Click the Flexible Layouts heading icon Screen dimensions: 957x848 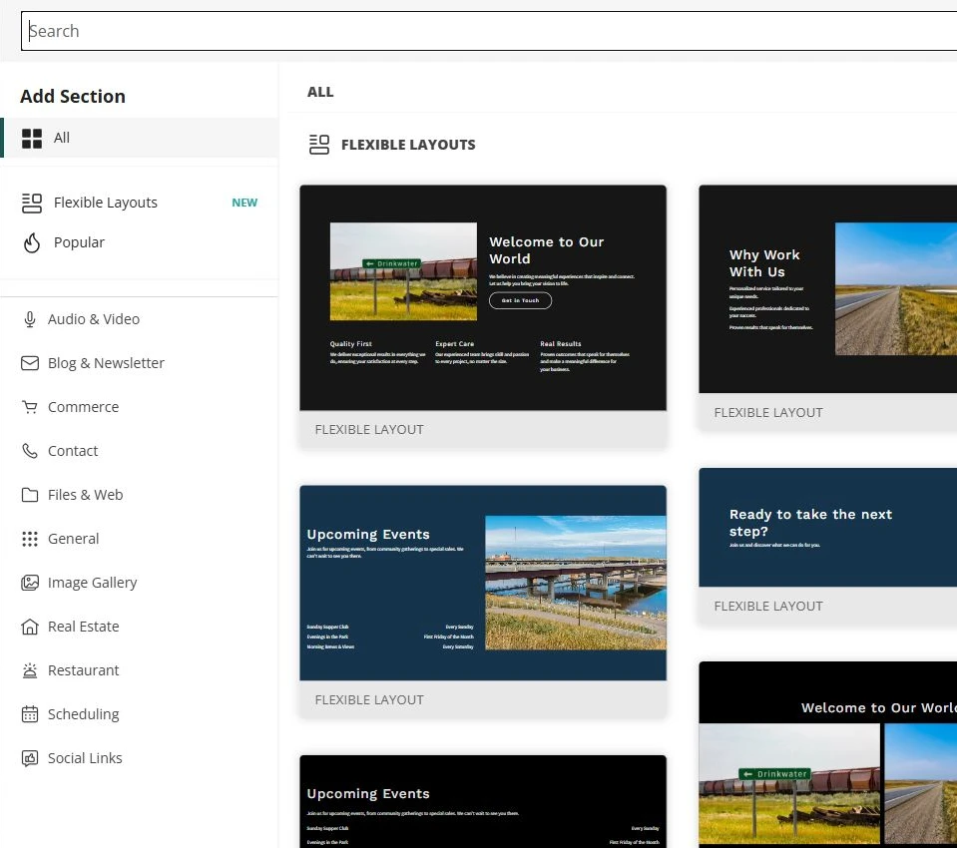coord(319,145)
